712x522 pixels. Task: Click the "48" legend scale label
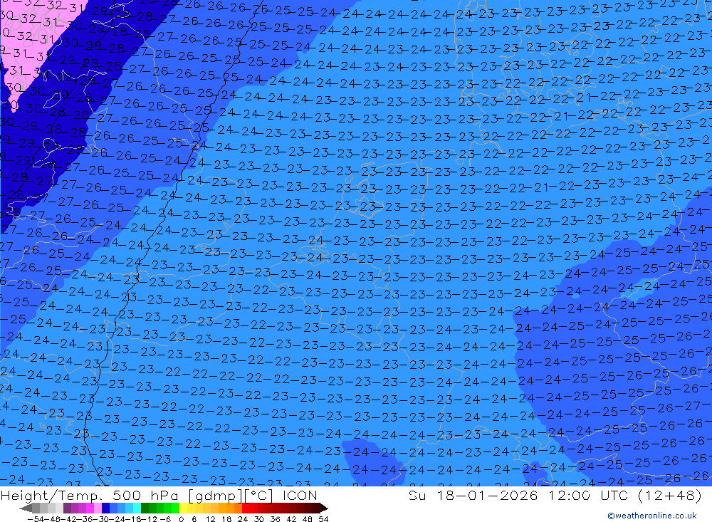tap(308, 519)
